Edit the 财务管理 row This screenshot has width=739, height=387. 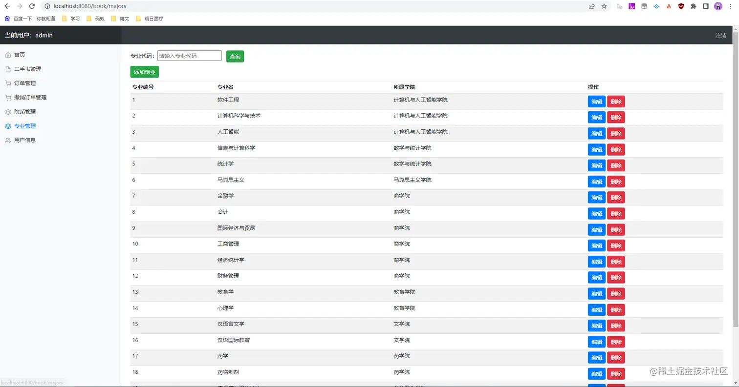(597, 278)
